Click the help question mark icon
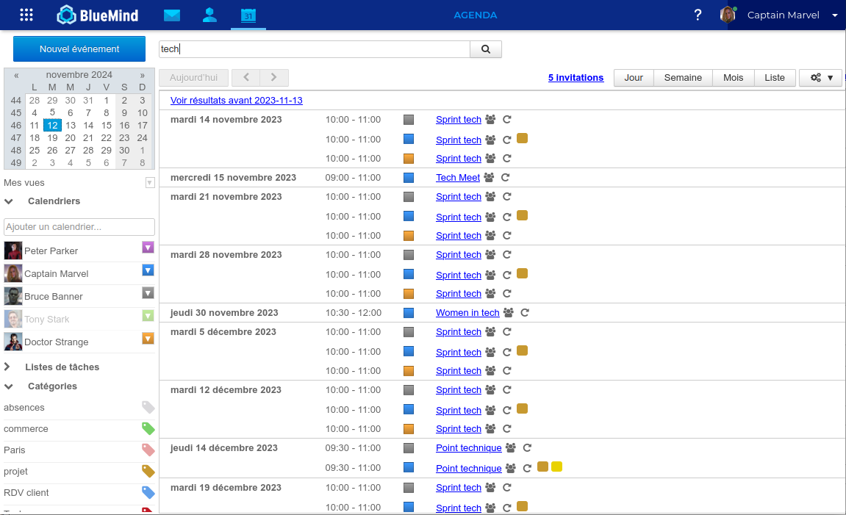 click(698, 15)
